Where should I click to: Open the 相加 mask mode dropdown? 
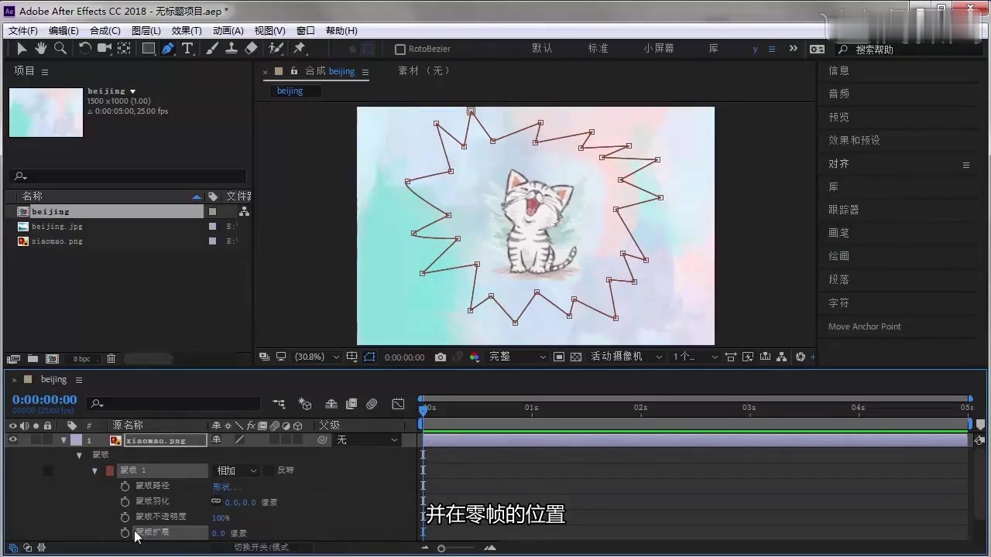click(236, 470)
